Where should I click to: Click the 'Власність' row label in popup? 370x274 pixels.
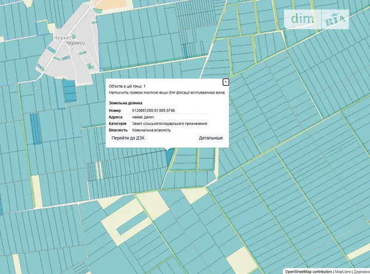pos(118,130)
